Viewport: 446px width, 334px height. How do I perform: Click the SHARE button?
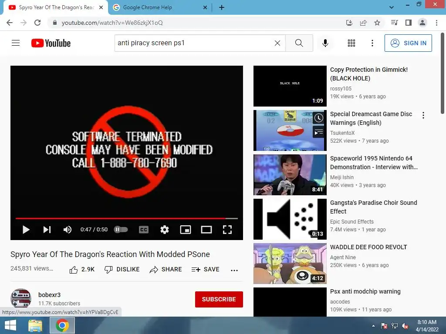[x=166, y=270]
